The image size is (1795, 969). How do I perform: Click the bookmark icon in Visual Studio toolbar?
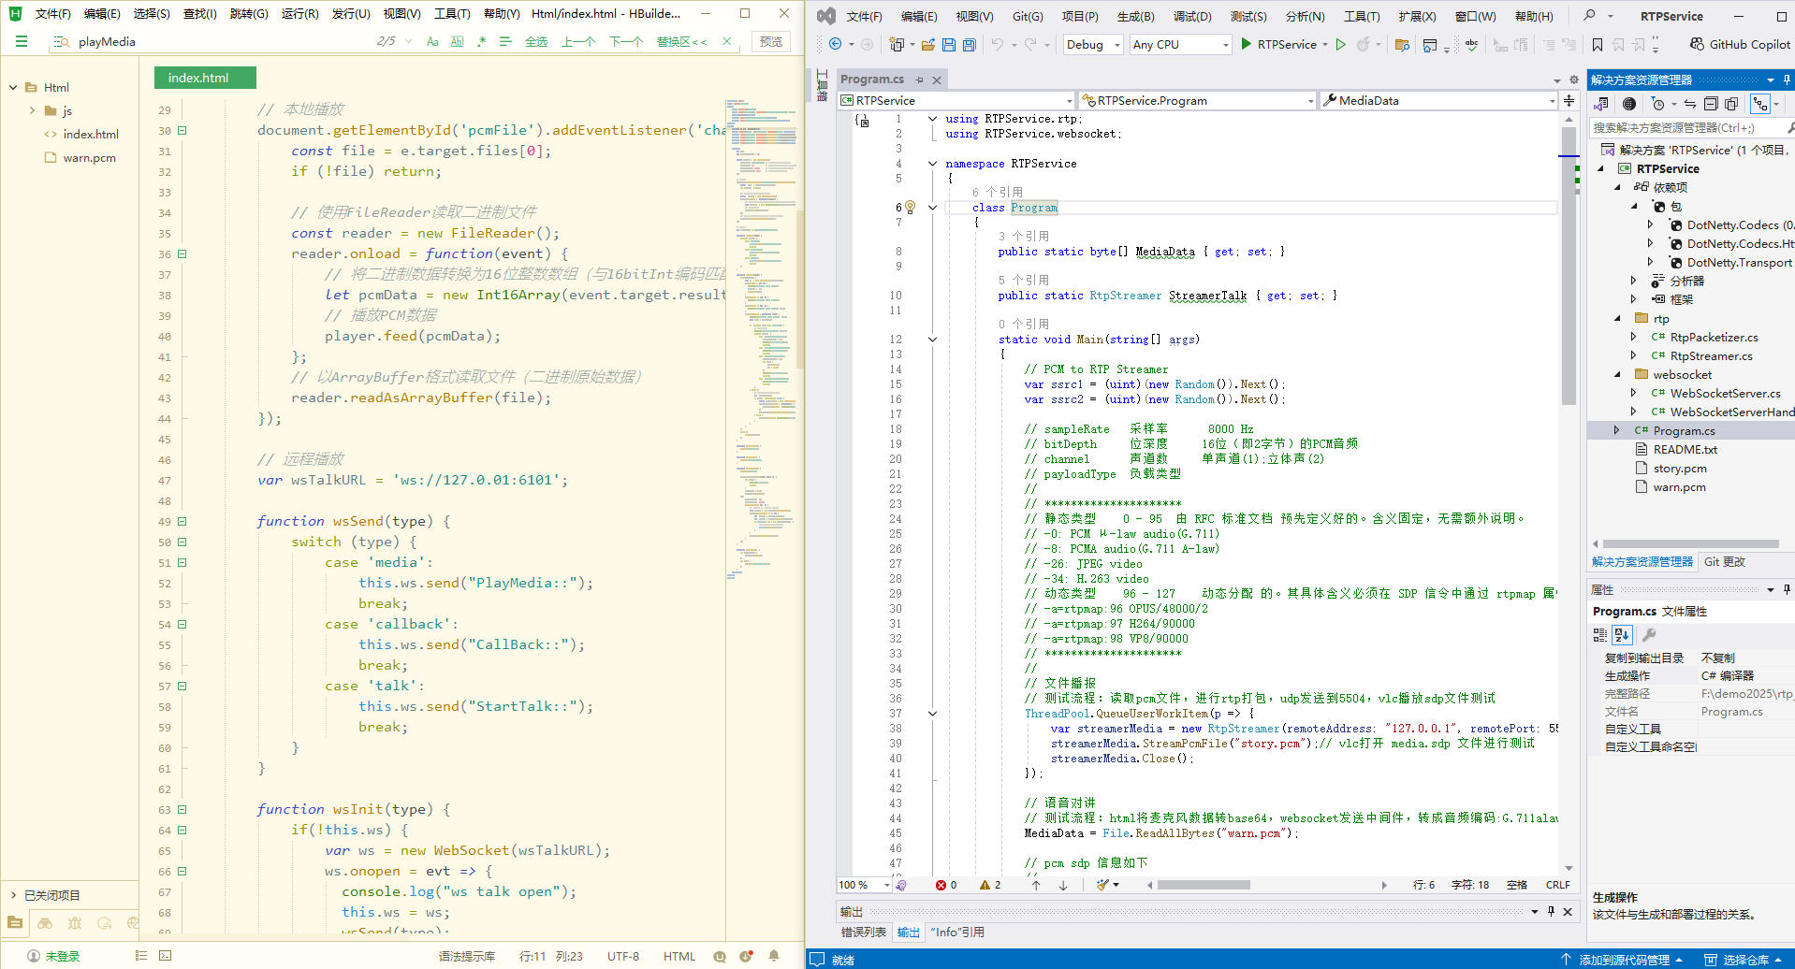tap(1598, 45)
